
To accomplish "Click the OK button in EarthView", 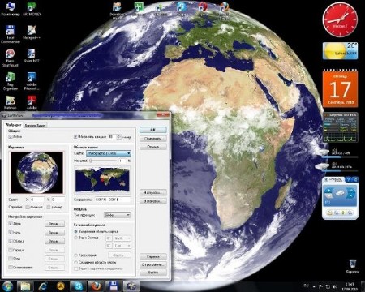I will coord(153,130).
